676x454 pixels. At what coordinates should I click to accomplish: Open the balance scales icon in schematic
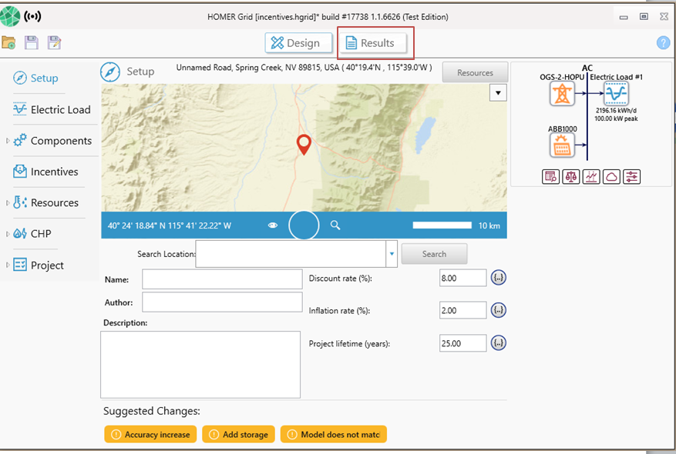pyautogui.click(x=571, y=177)
